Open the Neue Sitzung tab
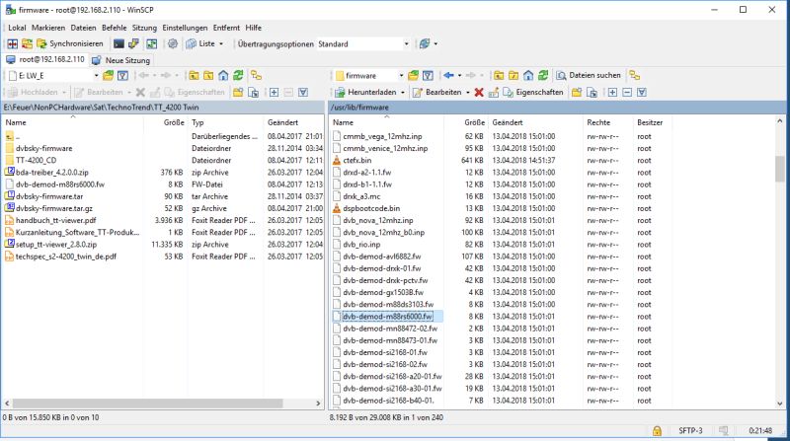The height and width of the screenshot is (441, 790). (120, 60)
